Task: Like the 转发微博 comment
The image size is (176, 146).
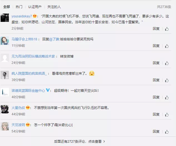Action: tap(167, 63)
